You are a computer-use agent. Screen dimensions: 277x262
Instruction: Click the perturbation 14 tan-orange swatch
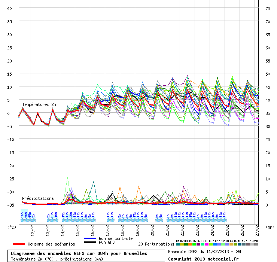(231, 244)
